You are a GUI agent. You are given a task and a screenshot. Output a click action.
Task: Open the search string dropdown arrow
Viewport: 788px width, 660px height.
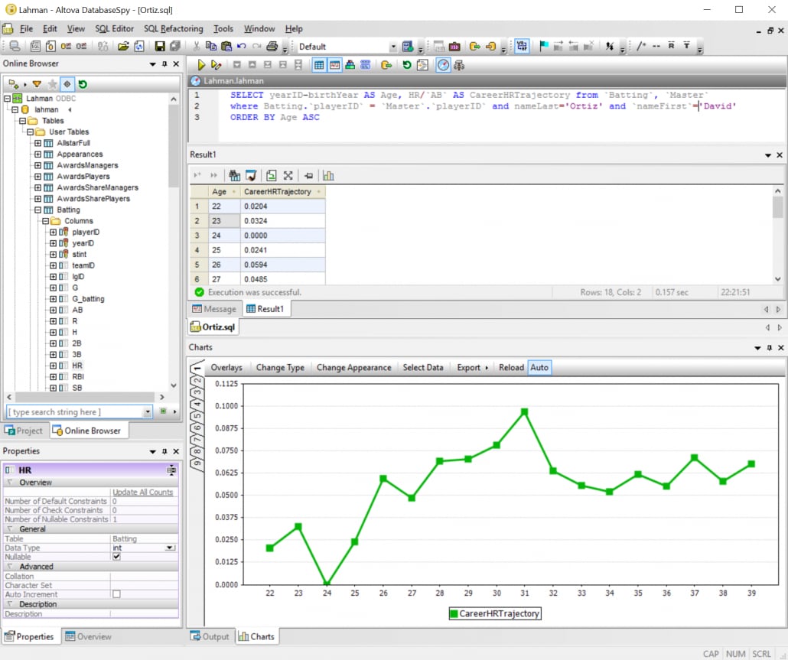pyautogui.click(x=147, y=412)
